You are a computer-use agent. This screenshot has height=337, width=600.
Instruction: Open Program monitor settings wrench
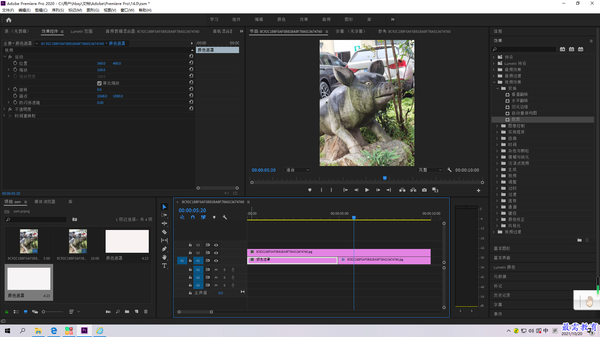click(449, 170)
